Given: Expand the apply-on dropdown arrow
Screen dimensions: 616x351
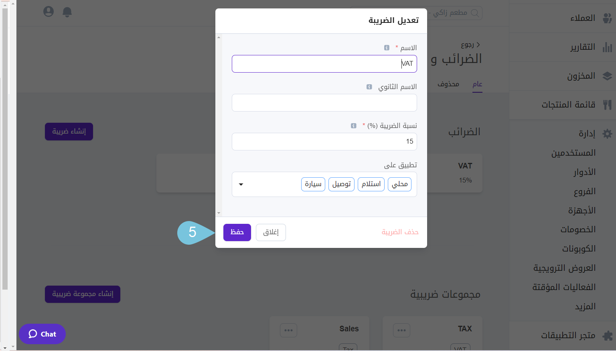Looking at the screenshot, I should [x=241, y=185].
